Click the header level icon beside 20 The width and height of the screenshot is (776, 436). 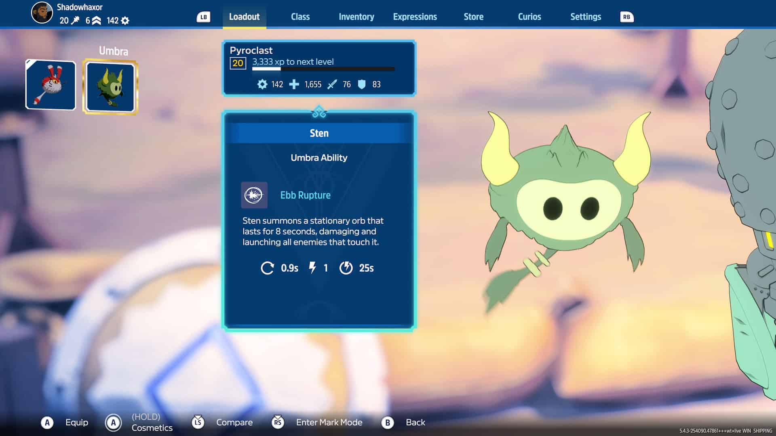coord(75,21)
